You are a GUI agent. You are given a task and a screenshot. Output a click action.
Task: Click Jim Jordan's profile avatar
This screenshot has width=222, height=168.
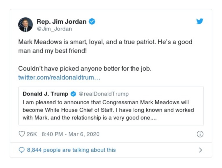(x=26, y=25)
